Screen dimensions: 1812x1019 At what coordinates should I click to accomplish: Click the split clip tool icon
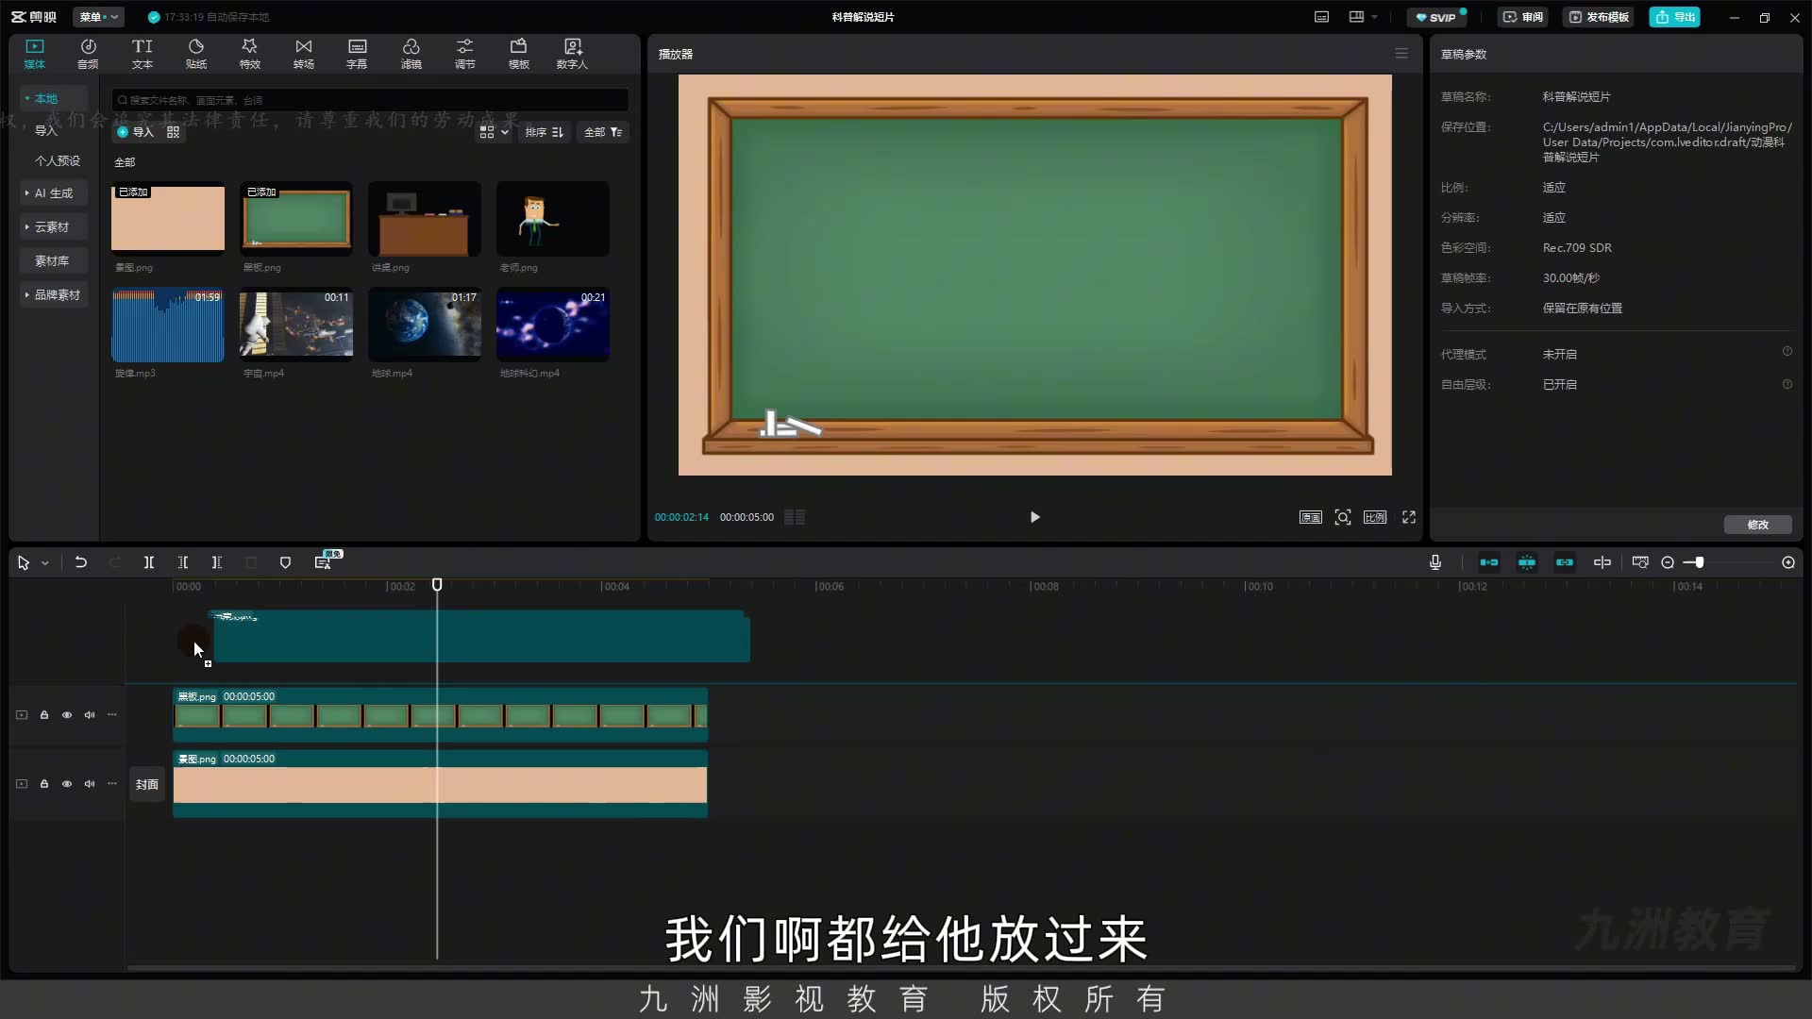(149, 562)
